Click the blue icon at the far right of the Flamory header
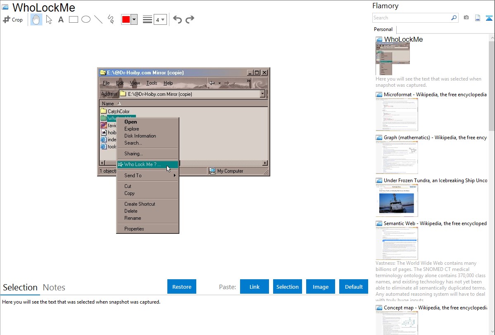The height and width of the screenshot is (335, 495). 489,18
